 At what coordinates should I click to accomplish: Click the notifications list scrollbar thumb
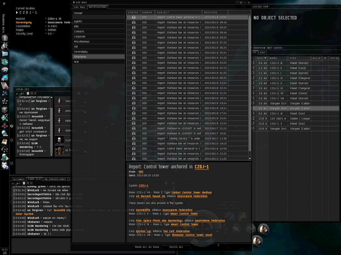[250, 85]
